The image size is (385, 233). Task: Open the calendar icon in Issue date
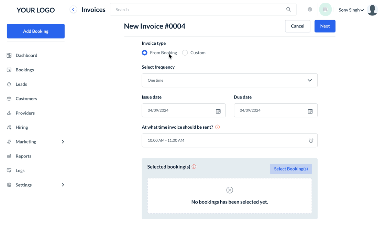pos(218,111)
